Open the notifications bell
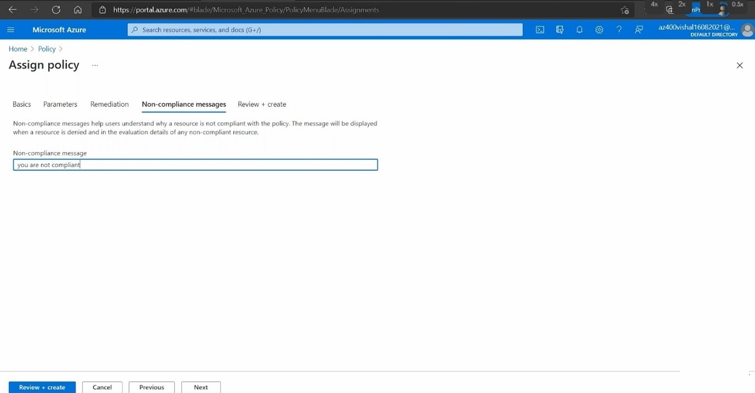755x393 pixels. (x=579, y=30)
